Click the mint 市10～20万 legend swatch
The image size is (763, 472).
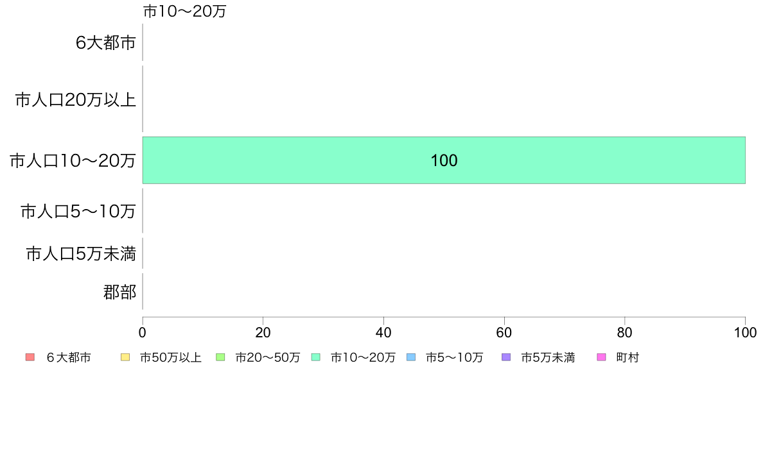(x=316, y=357)
